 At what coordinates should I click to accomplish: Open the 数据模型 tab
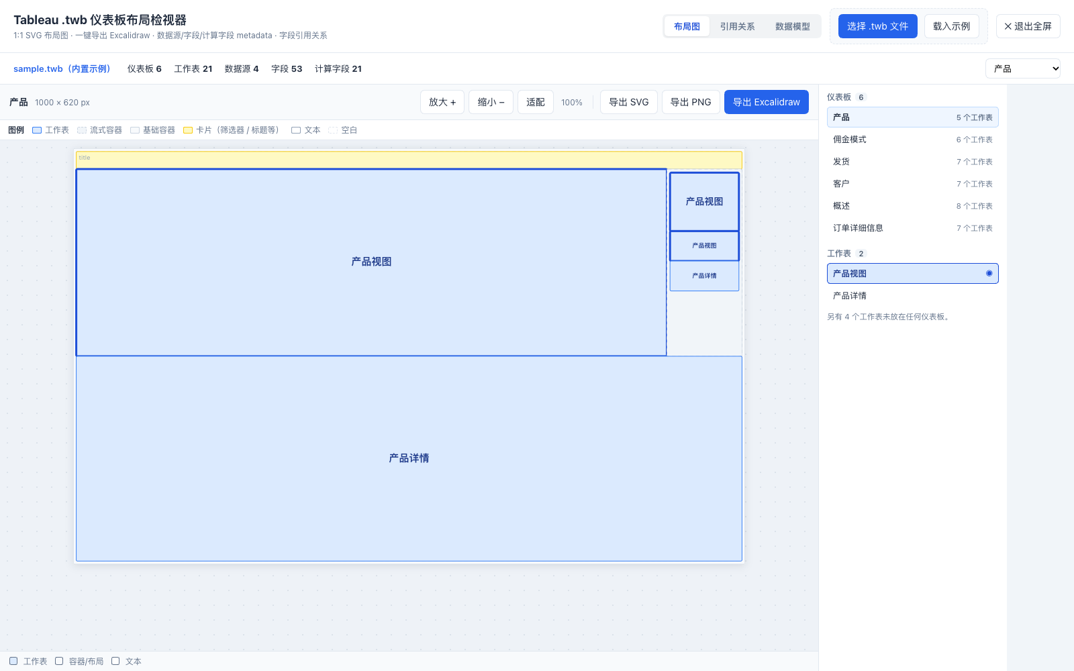click(x=792, y=26)
